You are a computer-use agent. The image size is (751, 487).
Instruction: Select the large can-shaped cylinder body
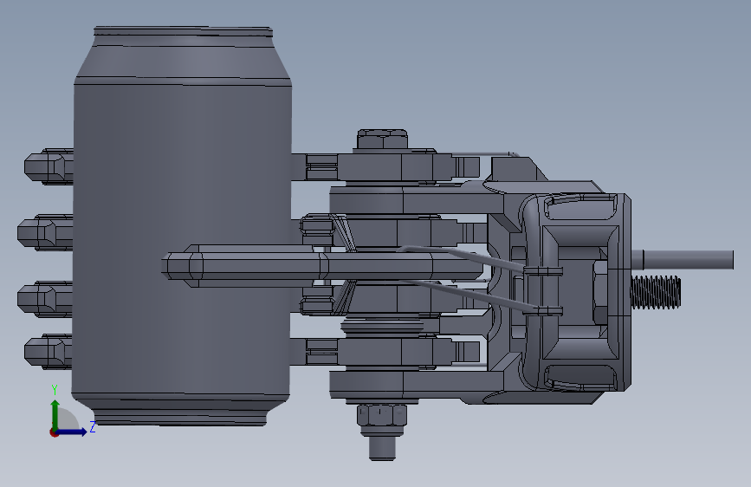(x=182, y=240)
